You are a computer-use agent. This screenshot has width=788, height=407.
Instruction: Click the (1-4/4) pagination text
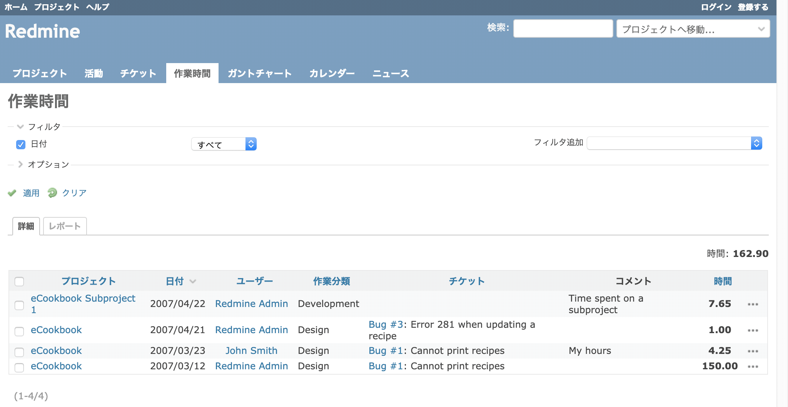coord(31,396)
